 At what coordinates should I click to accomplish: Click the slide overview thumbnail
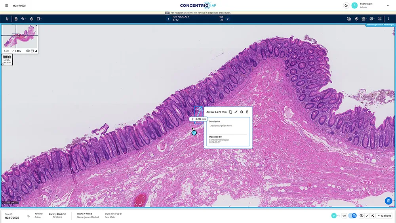[20, 36]
